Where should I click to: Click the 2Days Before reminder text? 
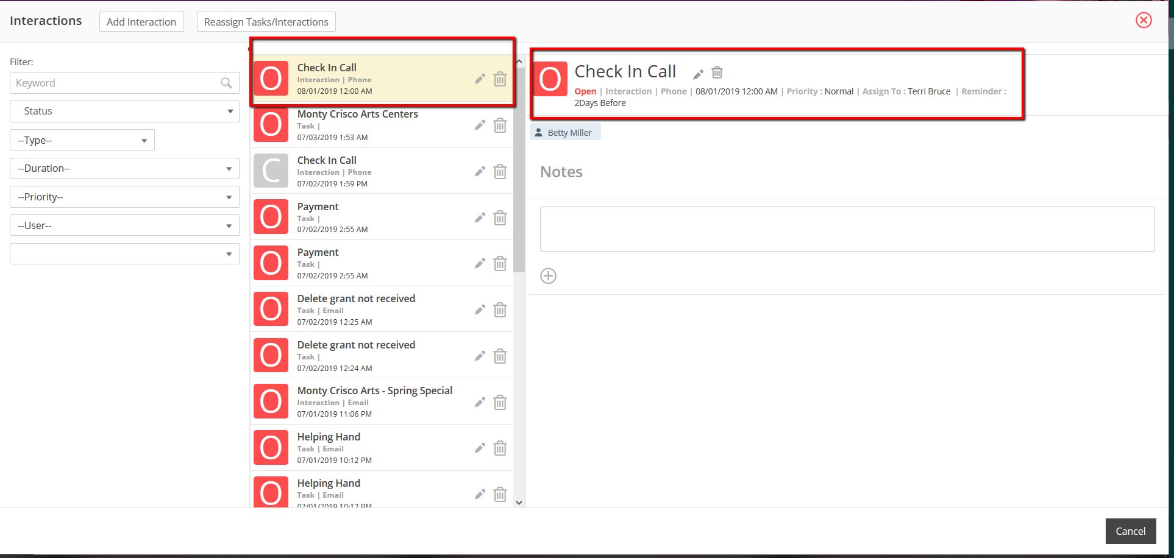[x=600, y=103]
